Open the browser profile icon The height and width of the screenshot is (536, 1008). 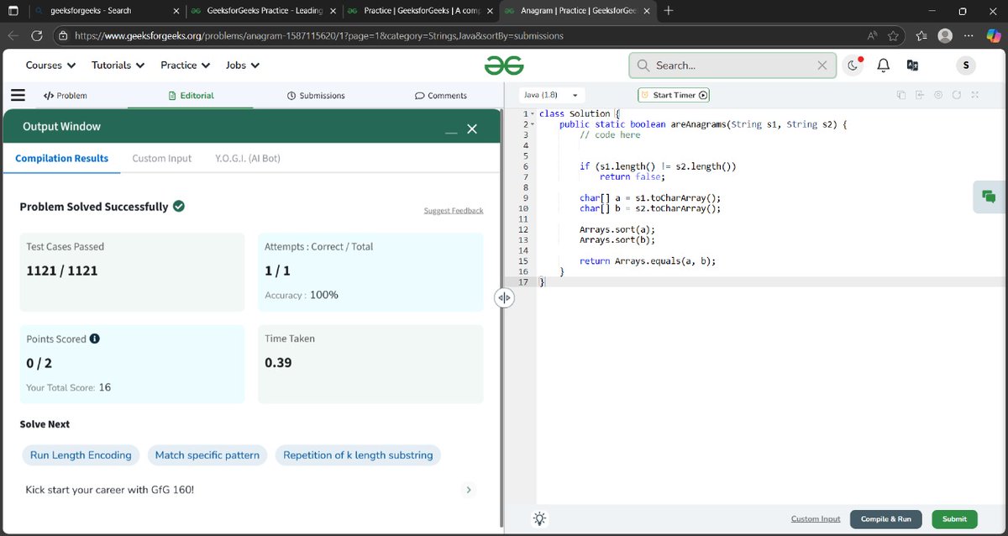point(945,35)
